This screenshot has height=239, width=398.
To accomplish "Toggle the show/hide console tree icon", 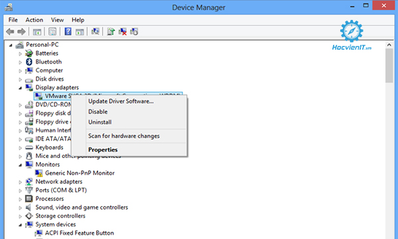I will pyautogui.click(x=36, y=32).
